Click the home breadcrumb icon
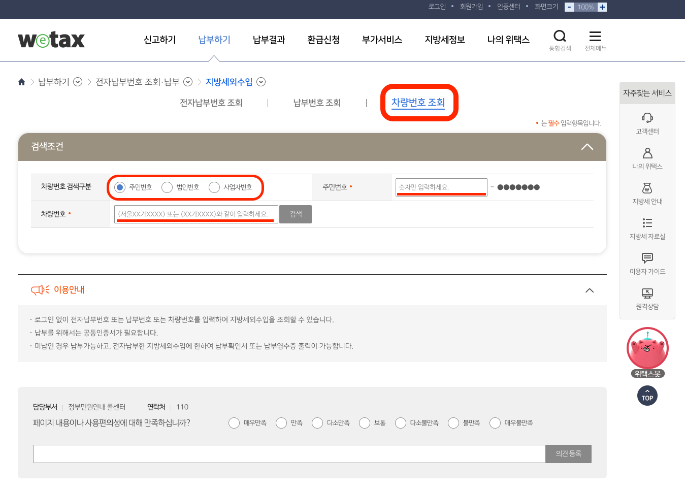Screen dimensions: 685x490 [x=21, y=81]
